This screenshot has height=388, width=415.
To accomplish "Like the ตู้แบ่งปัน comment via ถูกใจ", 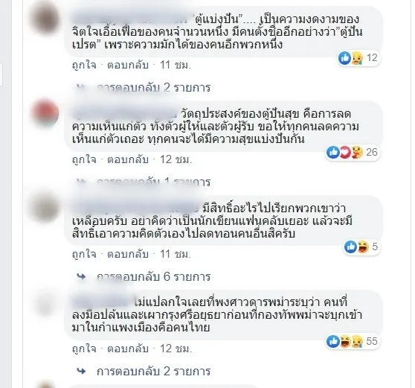I will 84,66.
